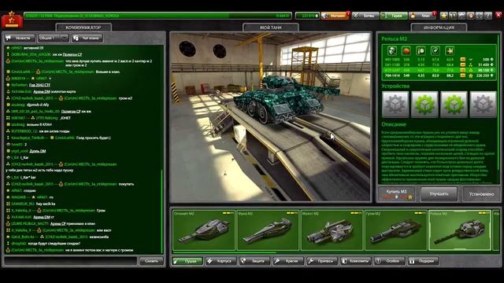The height and width of the screenshot is (283, 504).
Task: Click the third green device slot
Action: coord(454,105)
